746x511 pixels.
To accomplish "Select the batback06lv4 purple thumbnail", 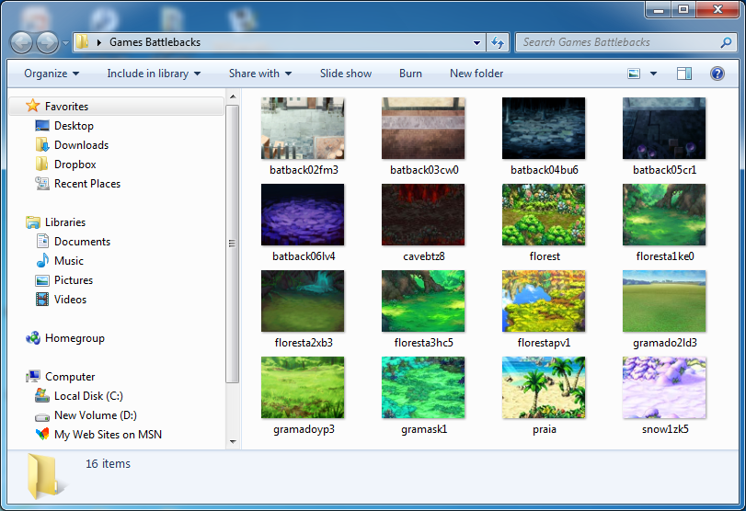I will [x=303, y=215].
